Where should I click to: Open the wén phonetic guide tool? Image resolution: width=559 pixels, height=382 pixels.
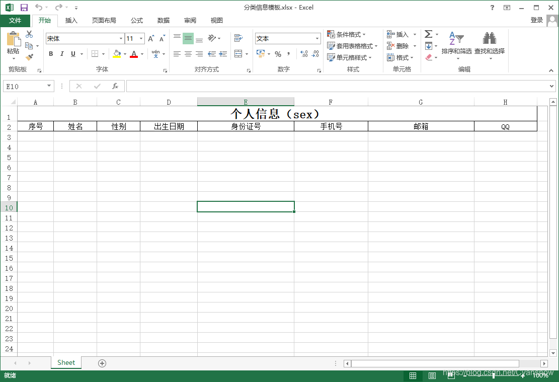coord(156,54)
